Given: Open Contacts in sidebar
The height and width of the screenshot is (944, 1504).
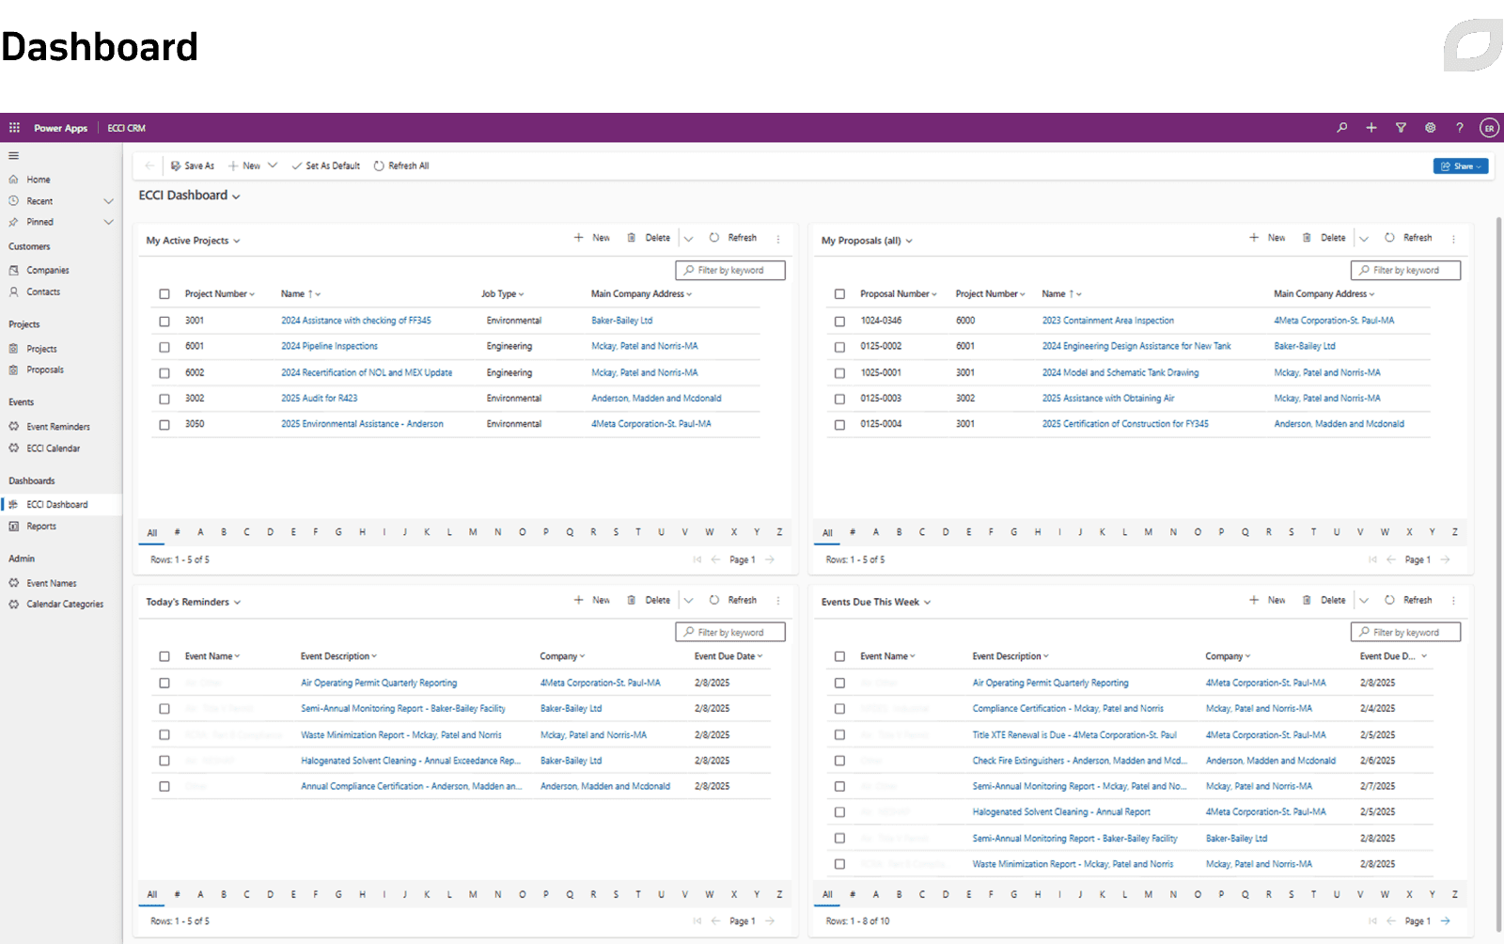Looking at the screenshot, I should [43, 291].
